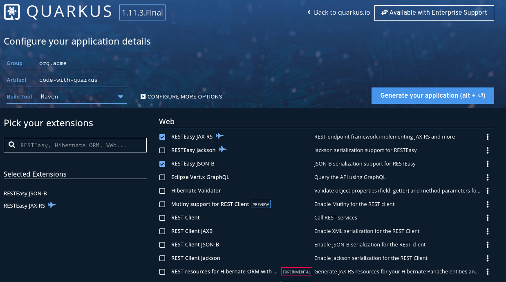Viewport: 506px width, 282px height.
Task: Click the Quarkus logo icon
Action: [11, 12]
